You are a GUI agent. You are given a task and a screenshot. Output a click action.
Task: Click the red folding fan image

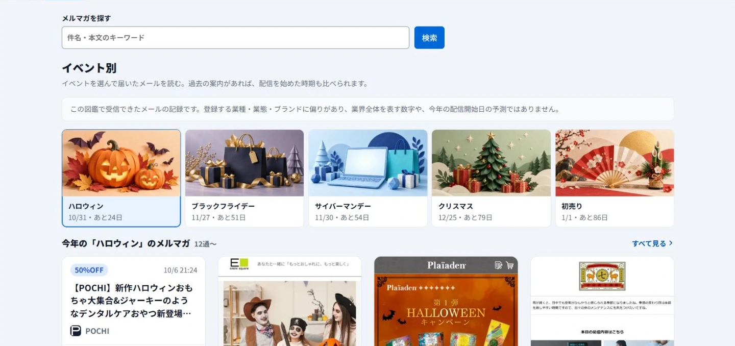[615, 163]
